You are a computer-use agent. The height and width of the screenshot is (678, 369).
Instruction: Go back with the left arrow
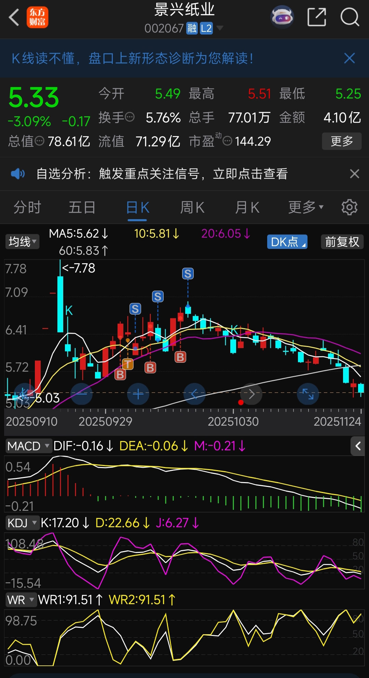(14, 17)
